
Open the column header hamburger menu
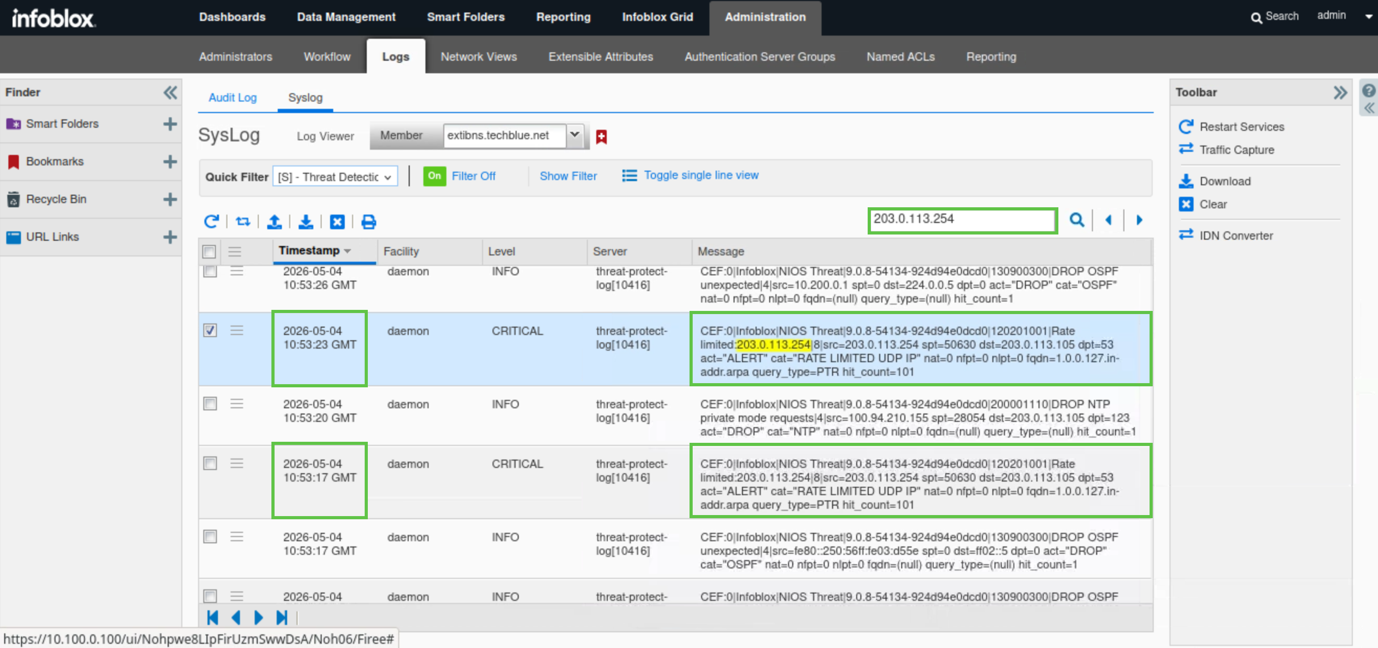click(235, 252)
